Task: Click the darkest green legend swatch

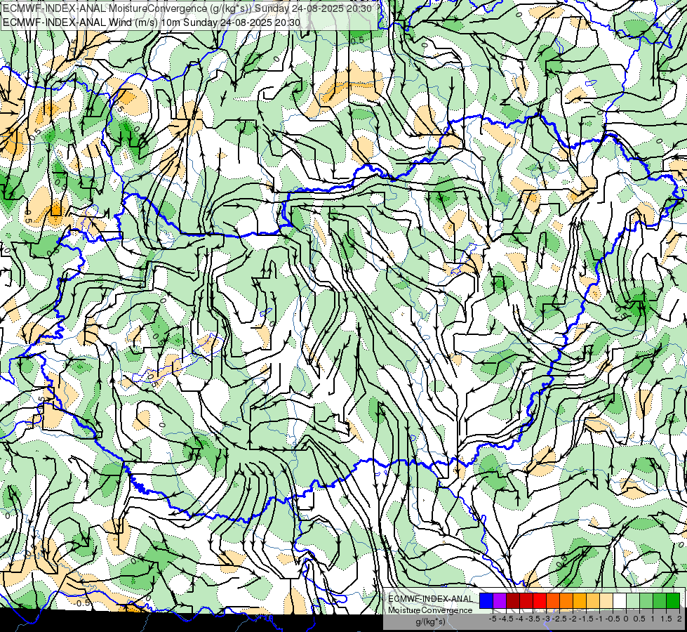Action: tap(674, 600)
